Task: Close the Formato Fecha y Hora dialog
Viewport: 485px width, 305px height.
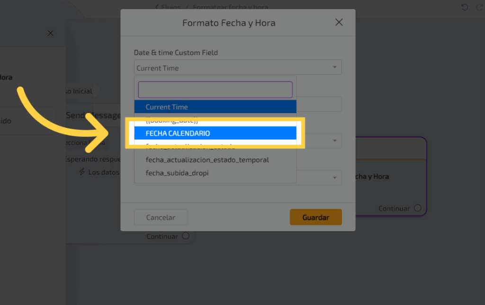Action: [x=339, y=22]
